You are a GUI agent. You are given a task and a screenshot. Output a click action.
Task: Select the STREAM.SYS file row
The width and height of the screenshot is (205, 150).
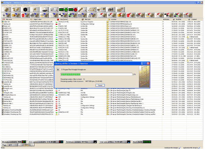(x=102, y=48)
